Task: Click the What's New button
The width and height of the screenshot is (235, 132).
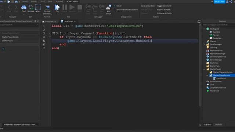Action: [x=220, y=1]
